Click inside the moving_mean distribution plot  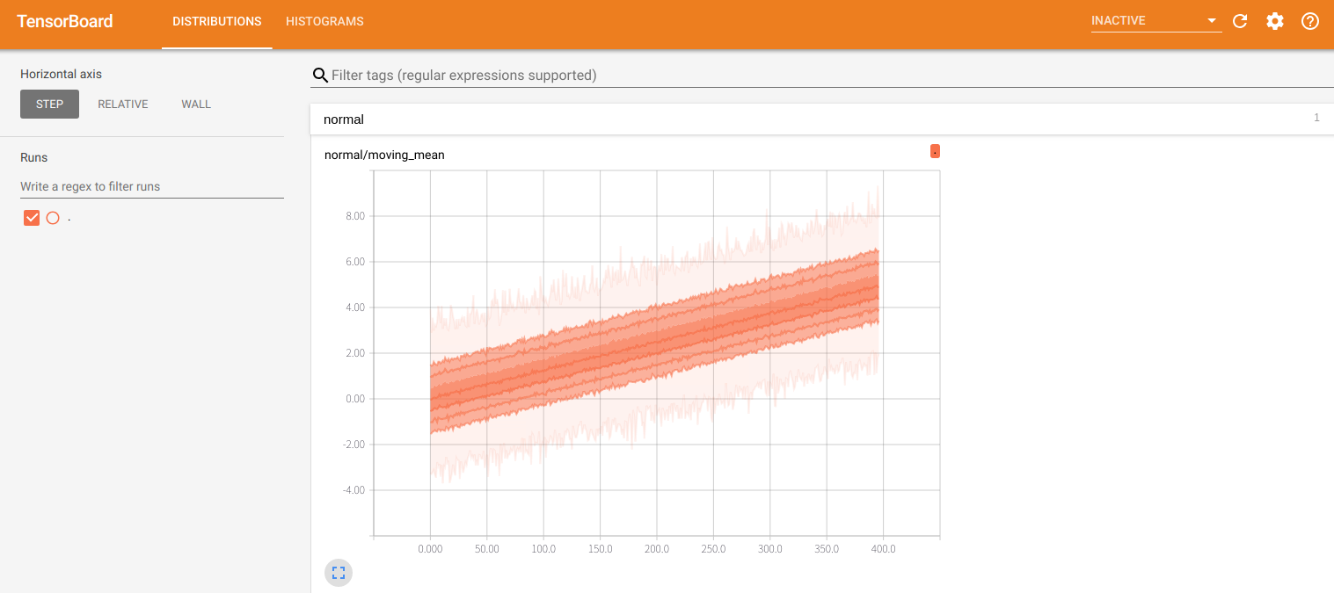point(657,353)
